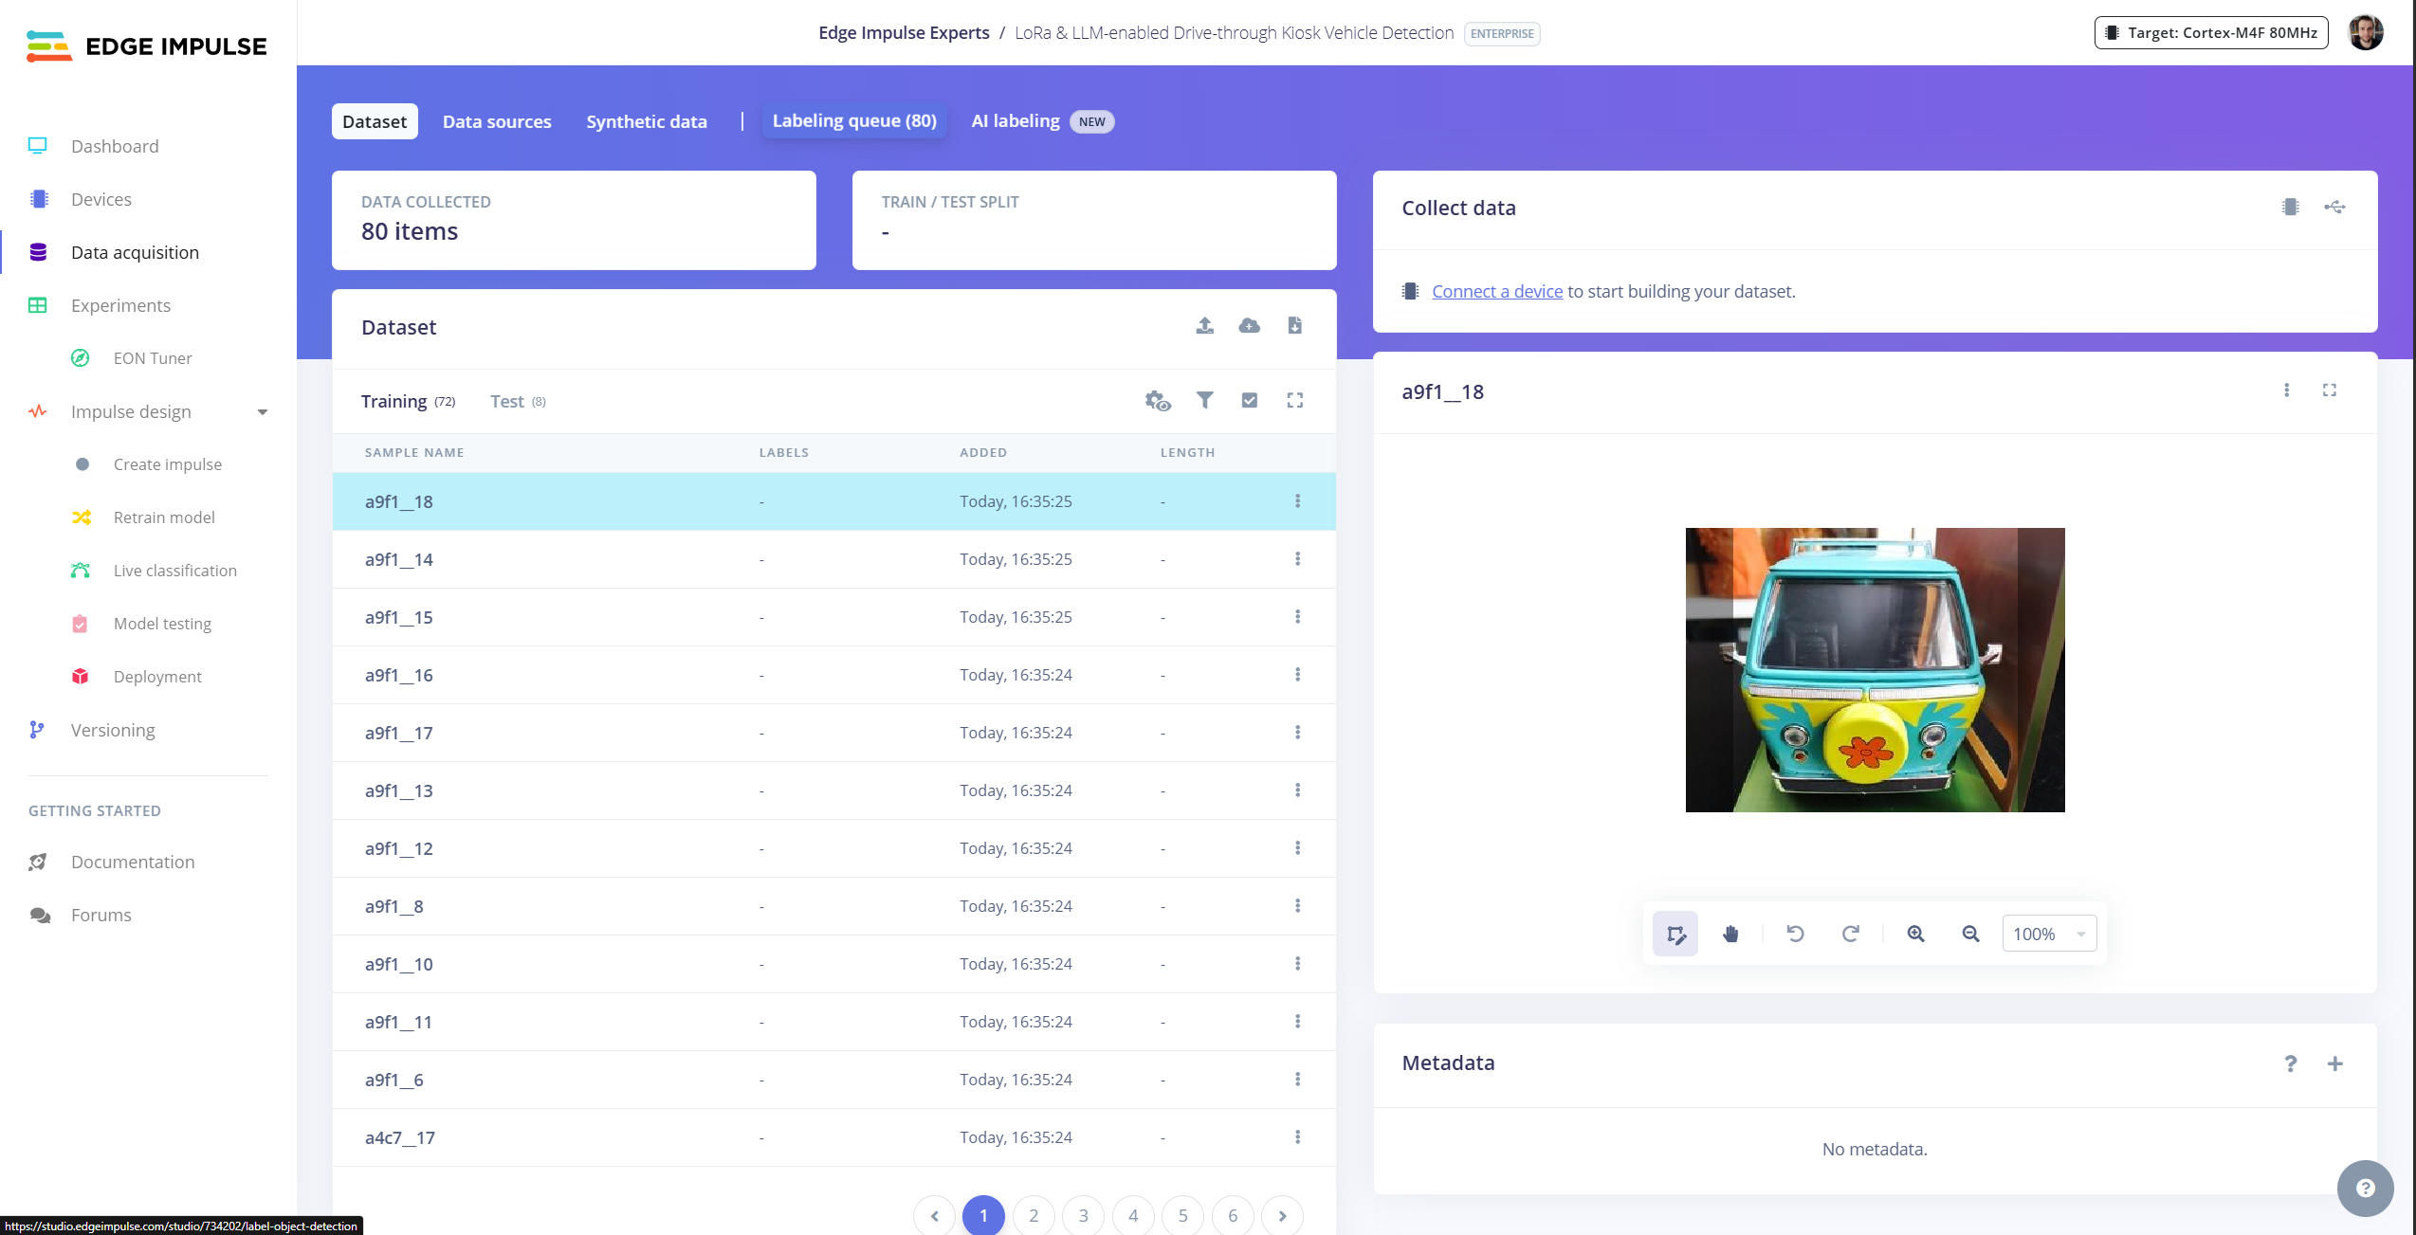This screenshot has width=2416, height=1235.
Task: Click the zoom in magnifier icon
Action: pyautogui.click(x=1915, y=935)
